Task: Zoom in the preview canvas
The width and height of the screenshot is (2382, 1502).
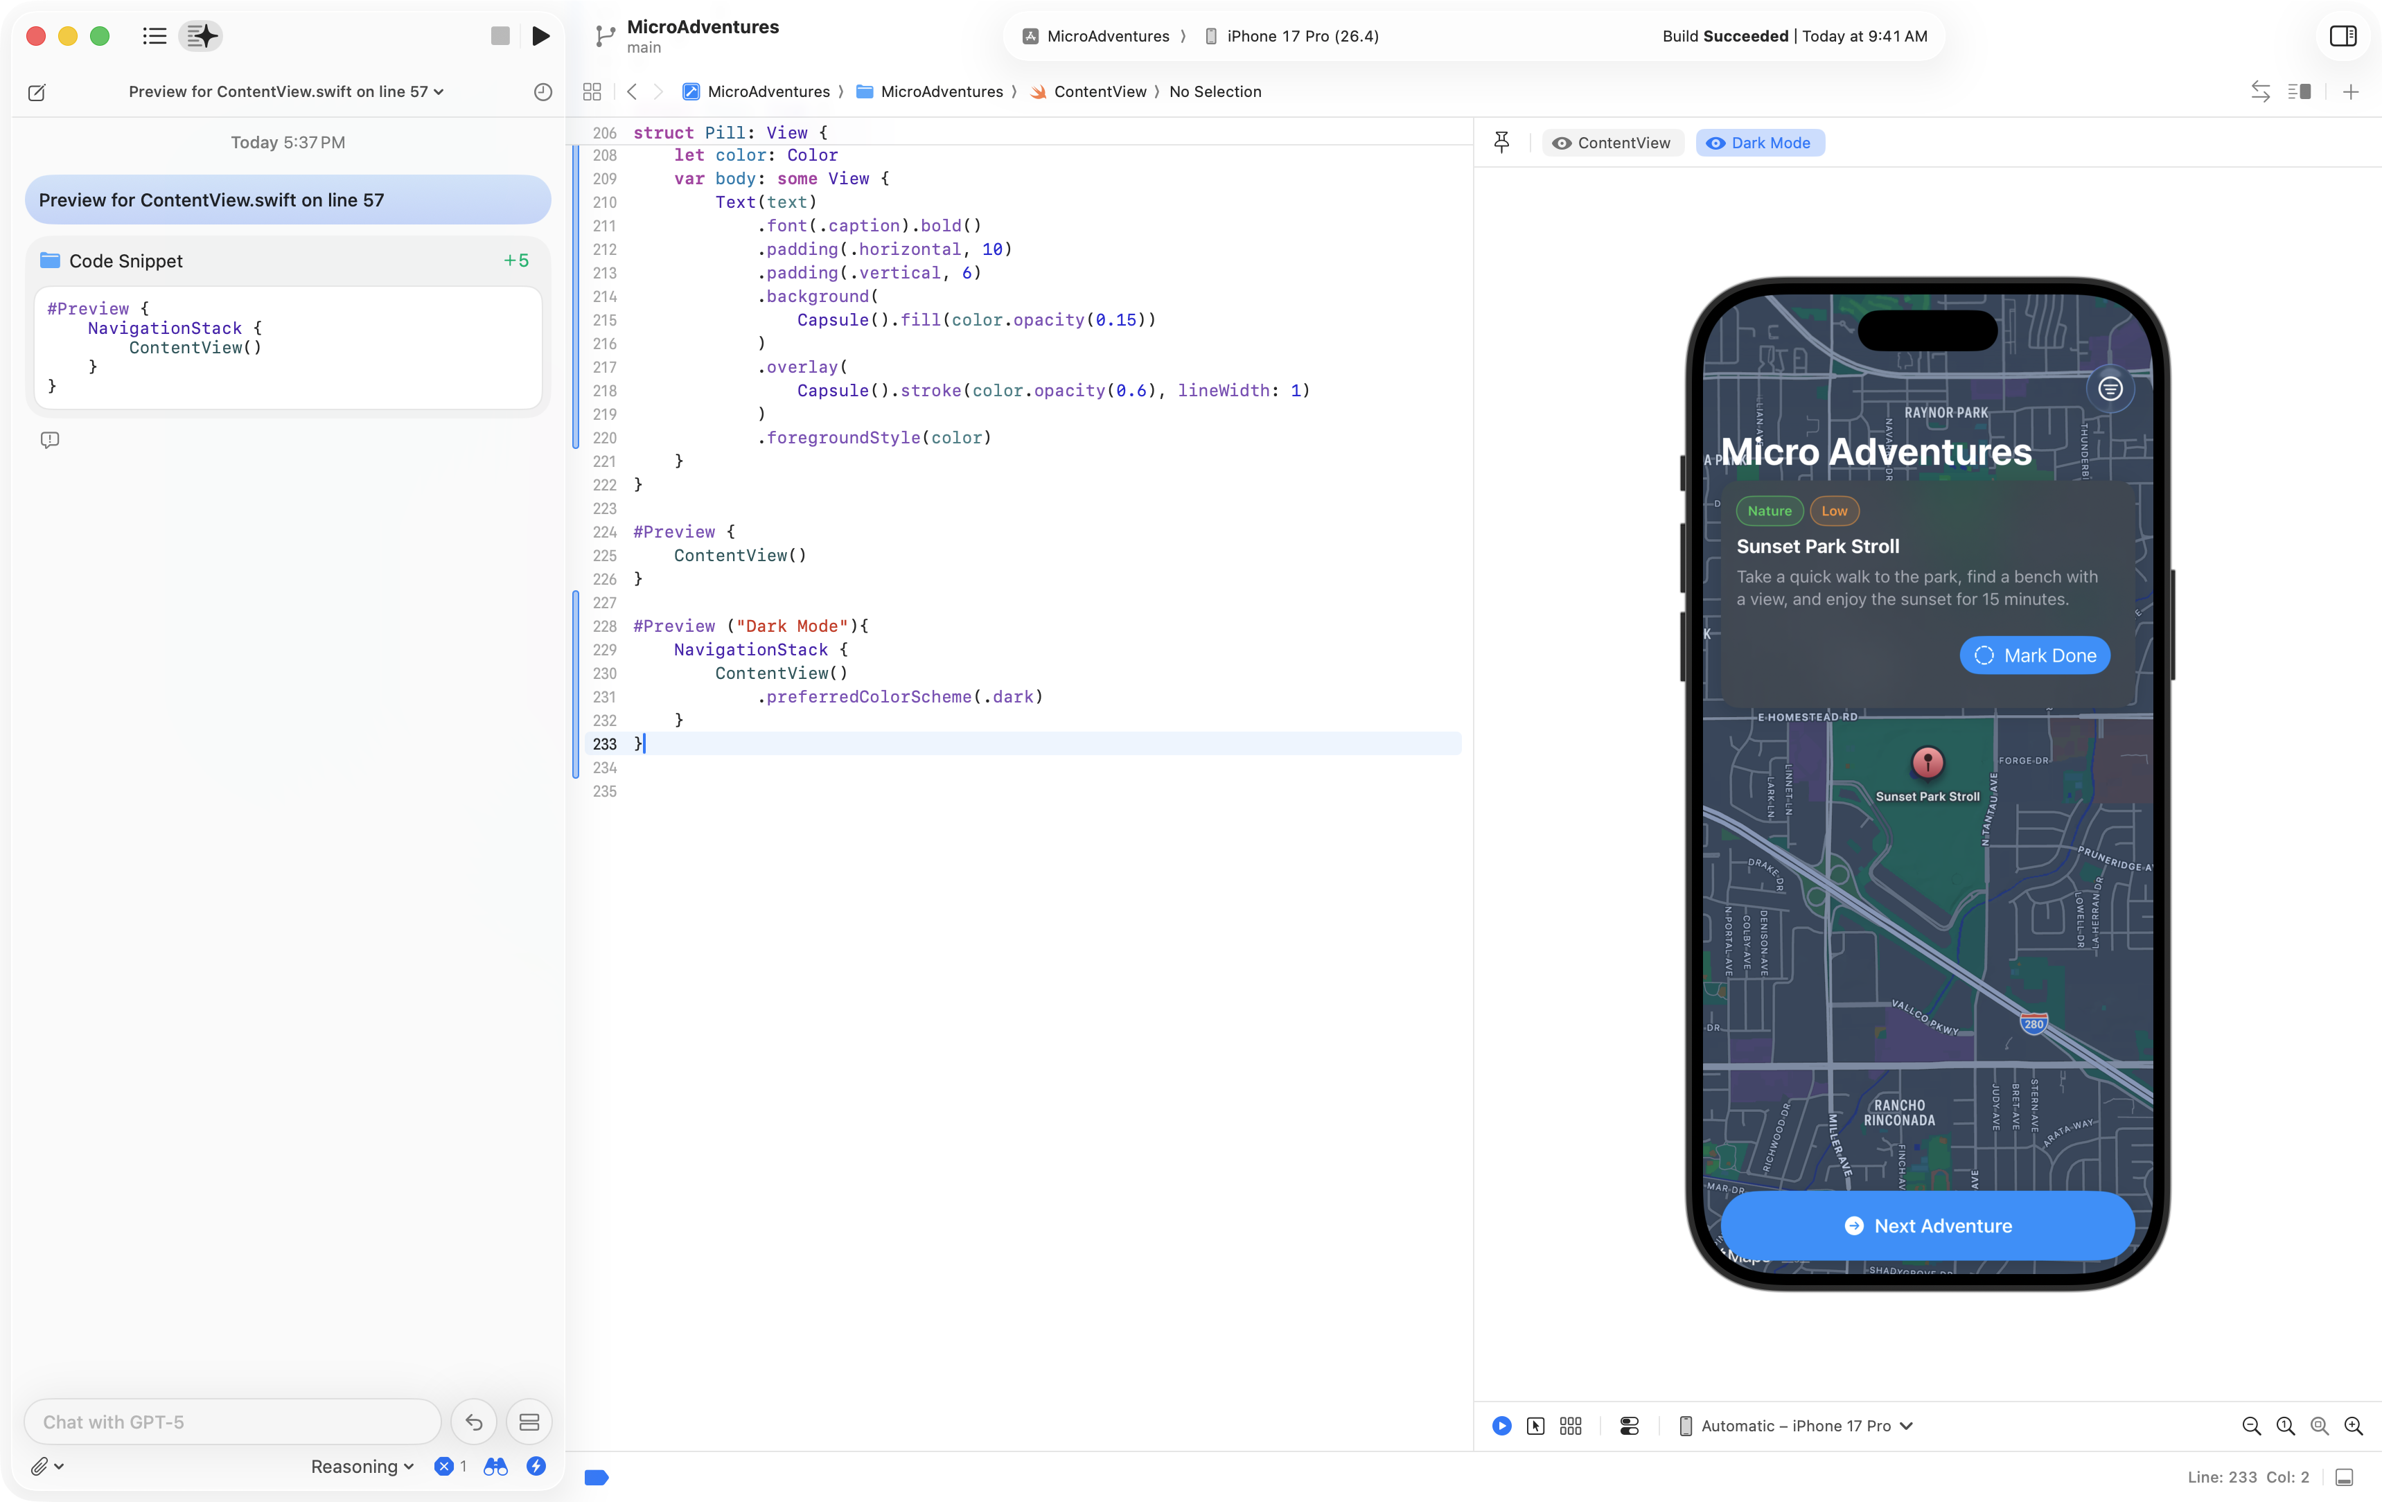Action: point(2354,1426)
